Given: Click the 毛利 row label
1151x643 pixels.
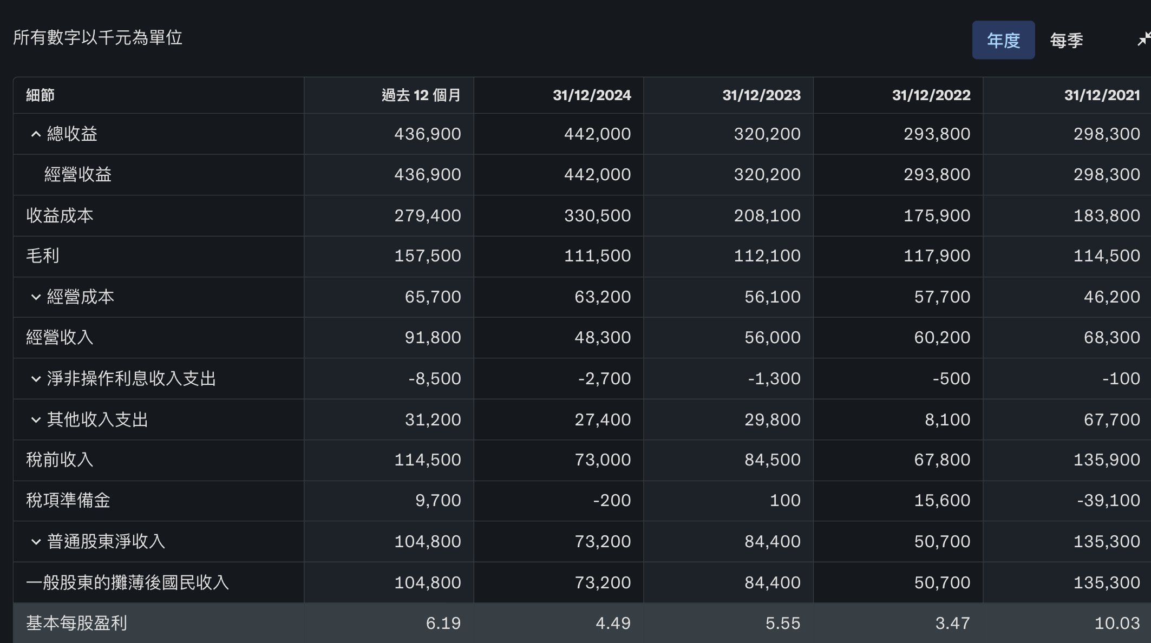Looking at the screenshot, I should [x=43, y=255].
